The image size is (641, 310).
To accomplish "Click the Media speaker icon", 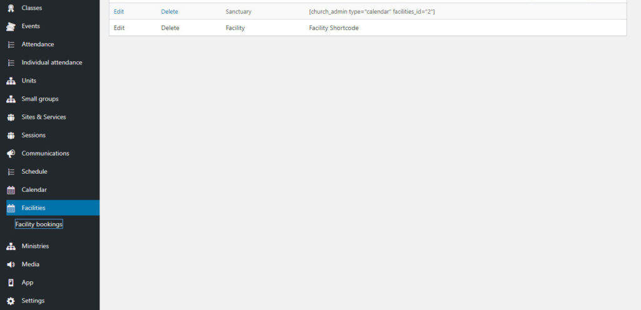I will tap(11, 264).
